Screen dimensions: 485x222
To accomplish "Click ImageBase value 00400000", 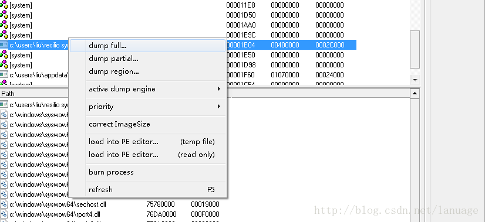I will (285, 45).
